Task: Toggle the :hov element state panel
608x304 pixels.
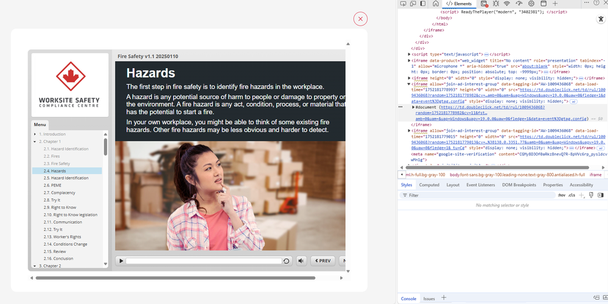Action: click(x=561, y=195)
